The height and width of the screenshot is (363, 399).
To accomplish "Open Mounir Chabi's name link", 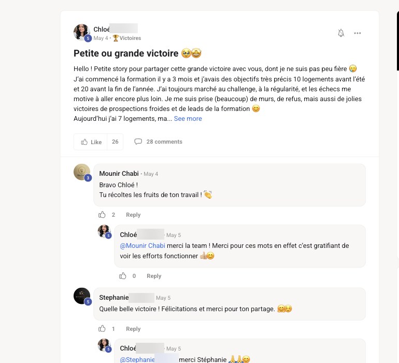I will [119, 174].
